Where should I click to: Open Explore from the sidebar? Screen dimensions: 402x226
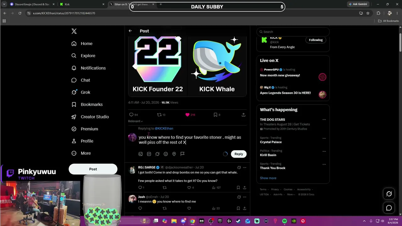(x=84, y=56)
